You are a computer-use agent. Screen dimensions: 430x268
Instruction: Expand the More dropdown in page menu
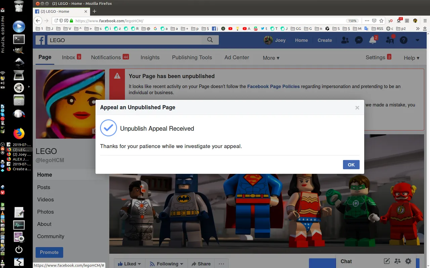point(271,58)
